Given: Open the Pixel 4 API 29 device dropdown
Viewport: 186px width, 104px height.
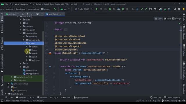Looking at the screenshot, I should click(x=83, y=9).
